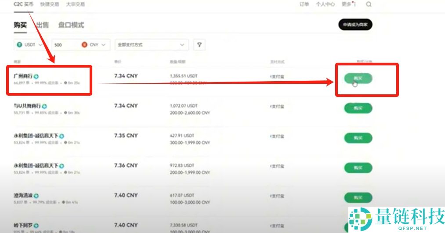Viewport: 445px width, 233px height.
Task: Click the 427.91 USDT quantity
Action: (x=182, y=136)
